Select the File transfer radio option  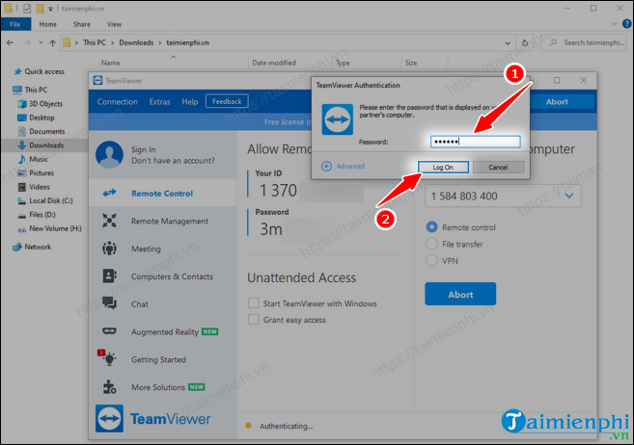pyautogui.click(x=431, y=244)
